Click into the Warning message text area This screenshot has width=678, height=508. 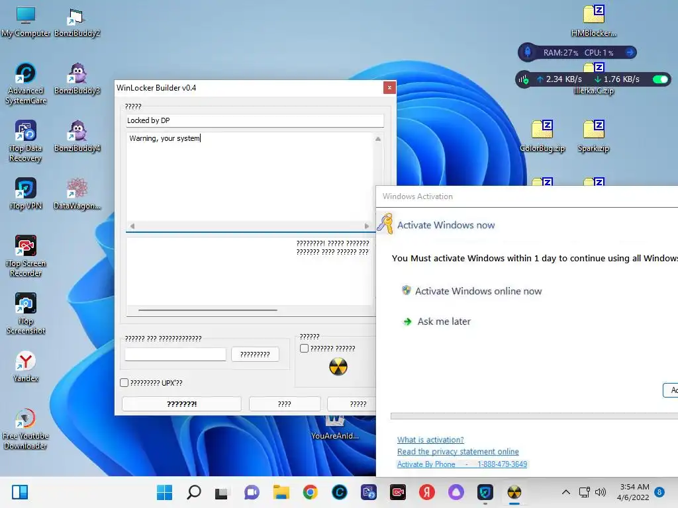[x=250, y=176]
